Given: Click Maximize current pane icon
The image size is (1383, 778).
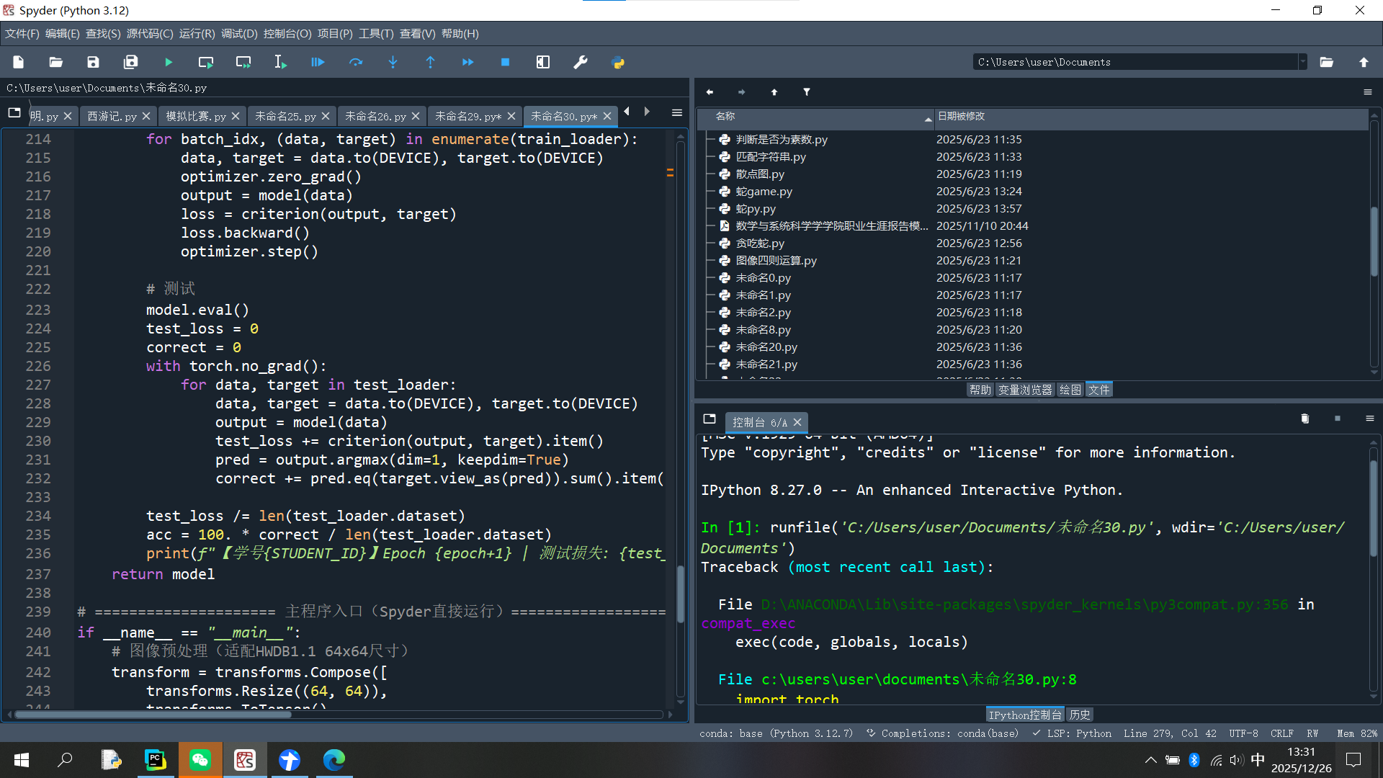Looking at the screenshot, I should click(x=543, y=63).
